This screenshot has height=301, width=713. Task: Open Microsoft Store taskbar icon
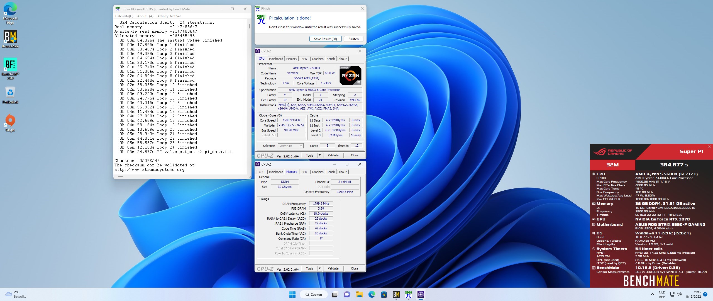(x=384, y=294)
